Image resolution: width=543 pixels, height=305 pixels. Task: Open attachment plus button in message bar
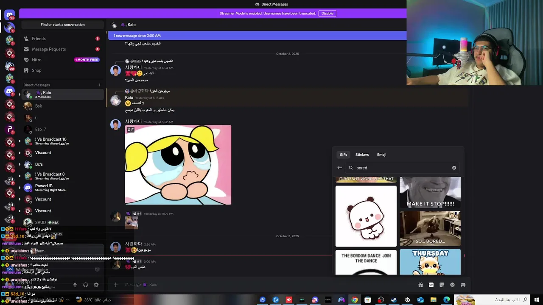115,285
